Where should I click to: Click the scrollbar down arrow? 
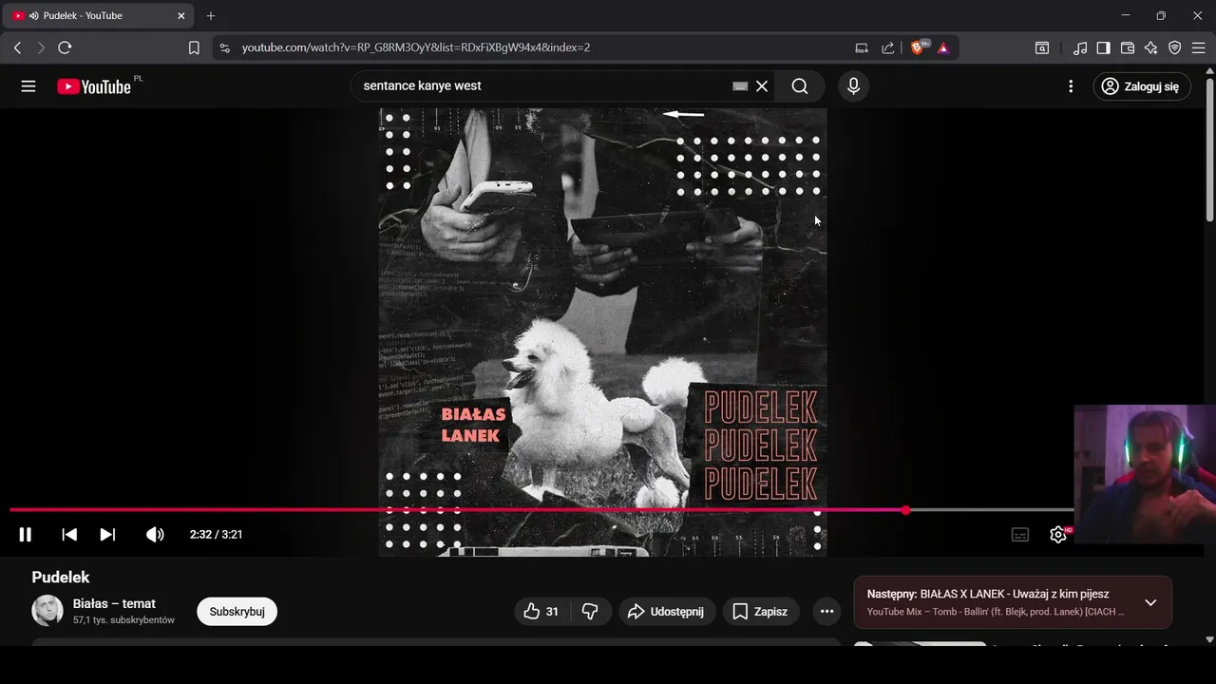pyautogui.click(x=1209, y=639)
